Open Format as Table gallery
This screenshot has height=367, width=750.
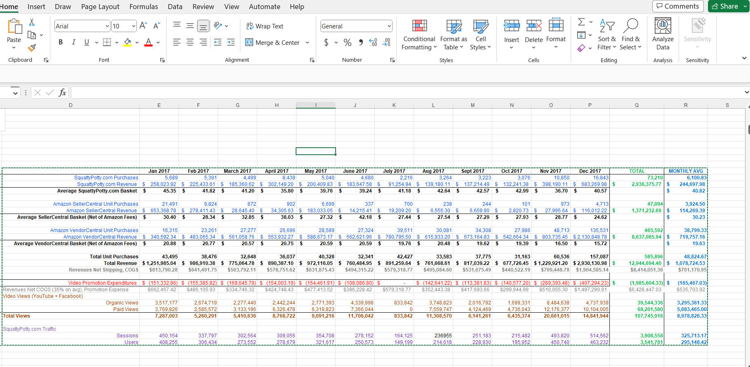[x=454, y=34]
